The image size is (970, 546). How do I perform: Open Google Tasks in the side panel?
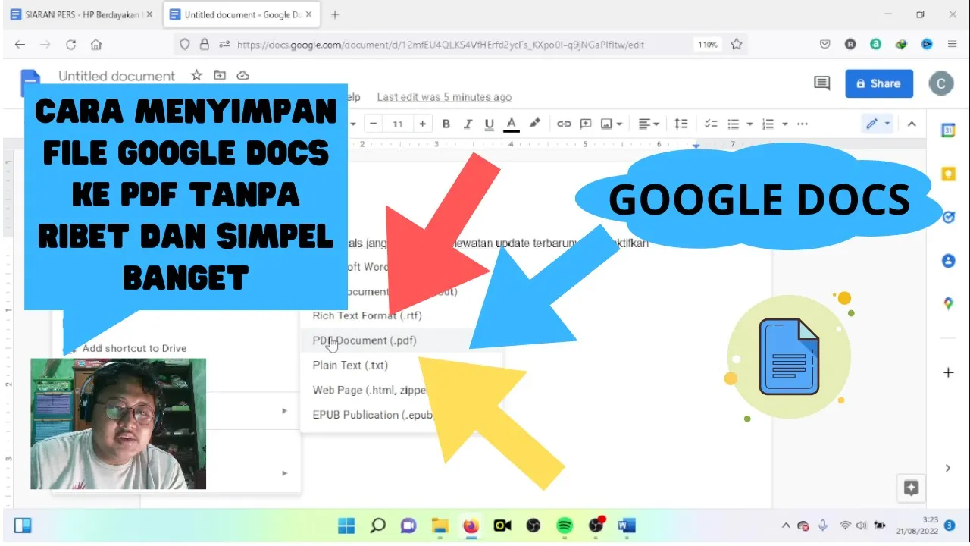(x=947, y=217)
